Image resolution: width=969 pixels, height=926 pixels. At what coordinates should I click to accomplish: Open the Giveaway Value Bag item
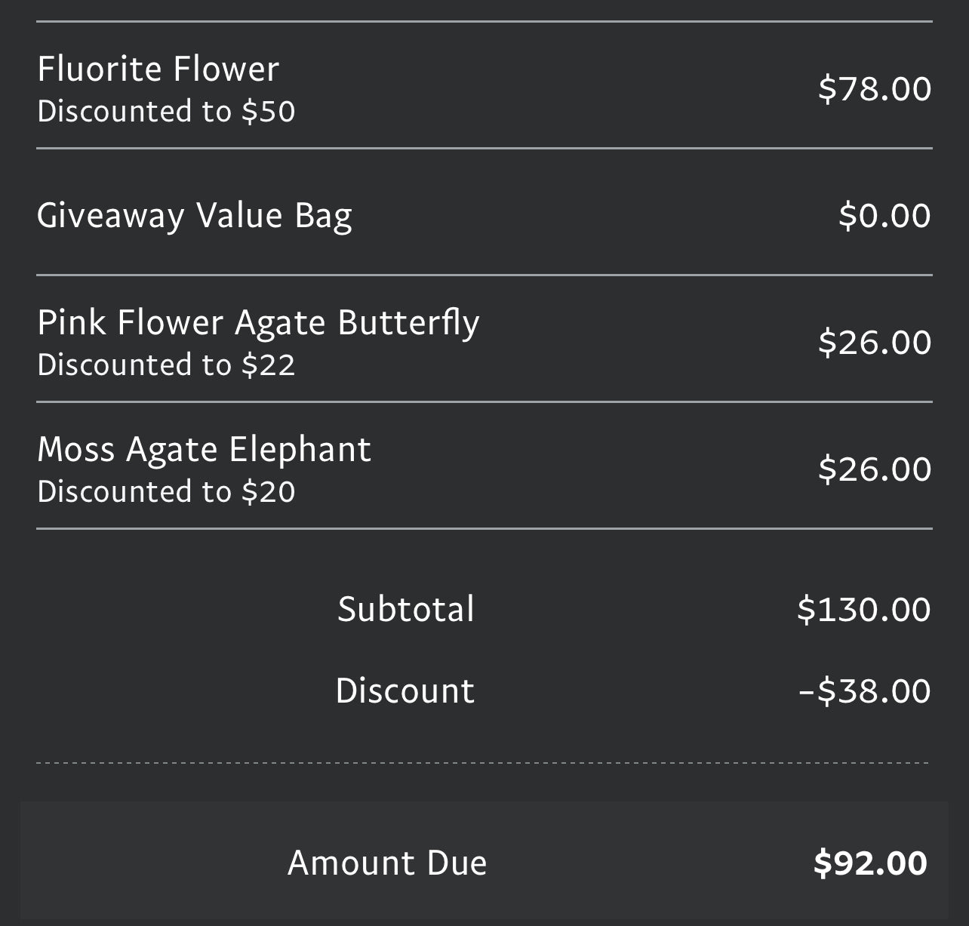194,215
